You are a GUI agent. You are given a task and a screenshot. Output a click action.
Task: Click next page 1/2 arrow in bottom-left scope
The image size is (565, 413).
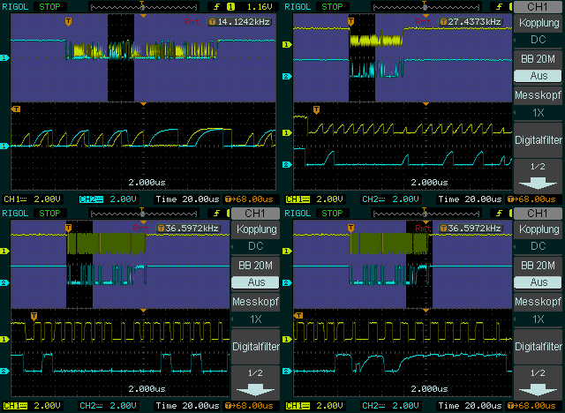point(254,381)
